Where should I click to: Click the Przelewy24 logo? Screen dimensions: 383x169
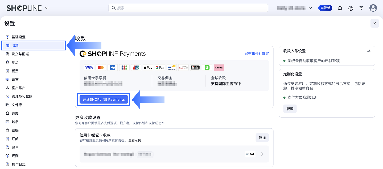pos(183,67)
